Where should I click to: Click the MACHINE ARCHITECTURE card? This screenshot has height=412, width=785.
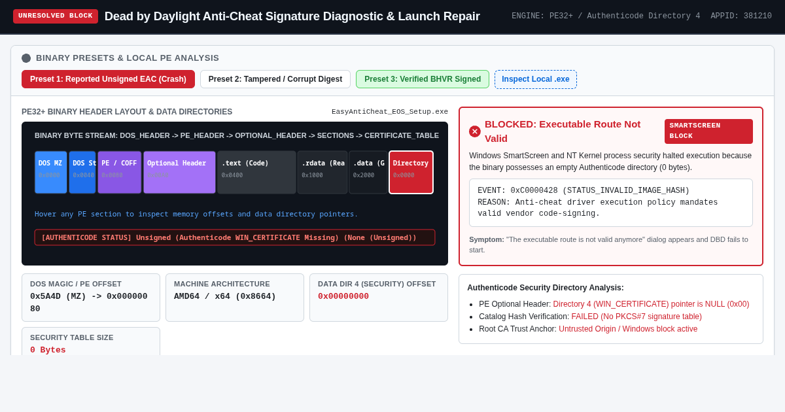(235, 298)
